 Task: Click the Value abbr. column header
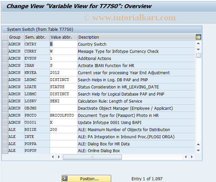pos(63,37)
